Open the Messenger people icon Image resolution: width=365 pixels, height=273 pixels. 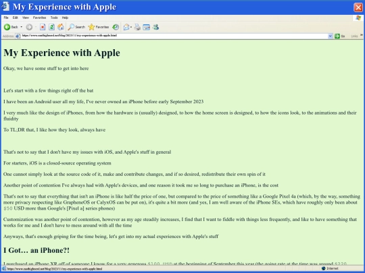tap(155, 27)
